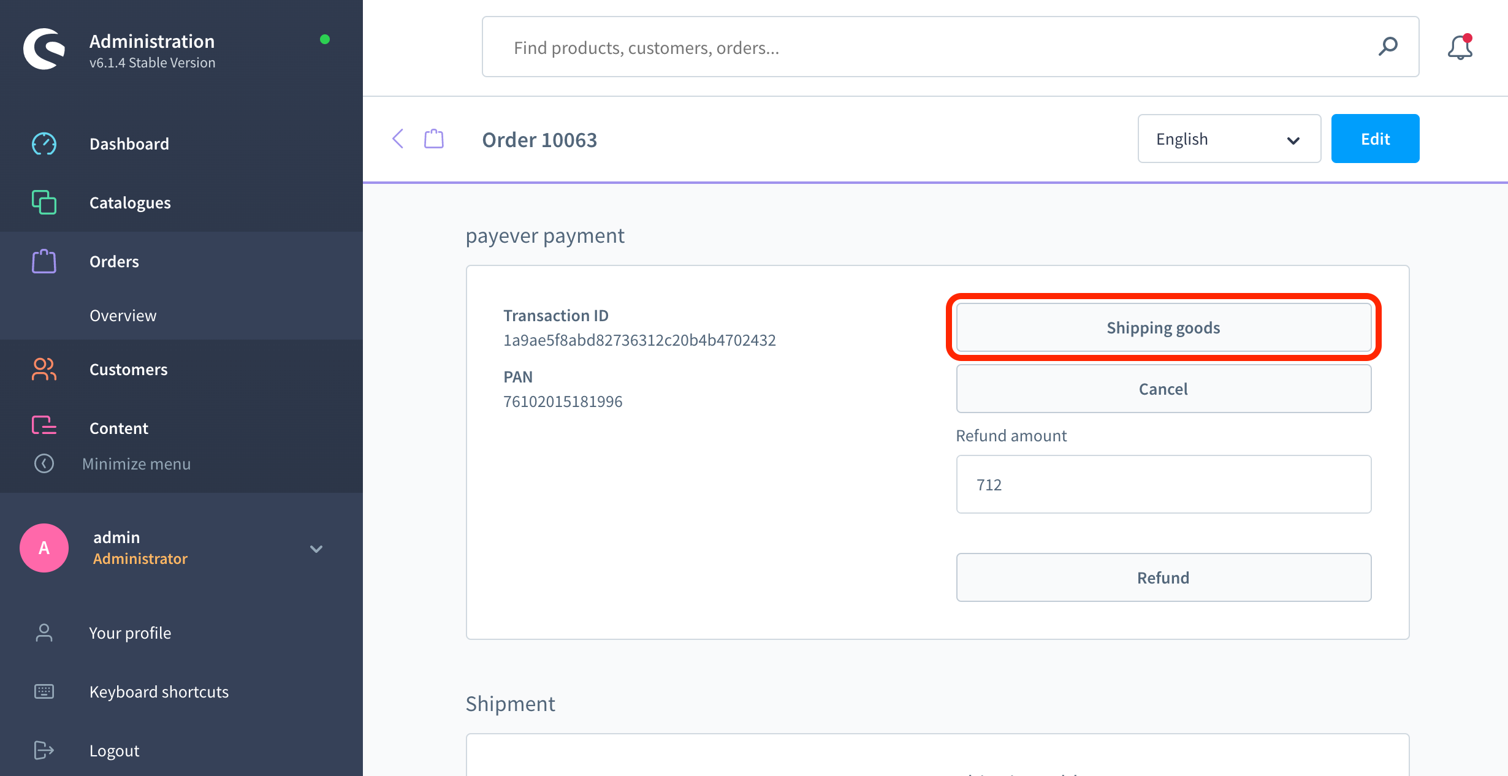The height and width of the screenshot is (776, 1508).
Task: Click the admin avatar circle
Action: pos(44,548)
